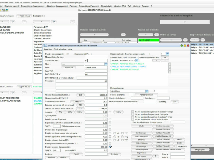Click the Dupliquer button
This screenshot has height=160, width=214.
pos(200,150)
